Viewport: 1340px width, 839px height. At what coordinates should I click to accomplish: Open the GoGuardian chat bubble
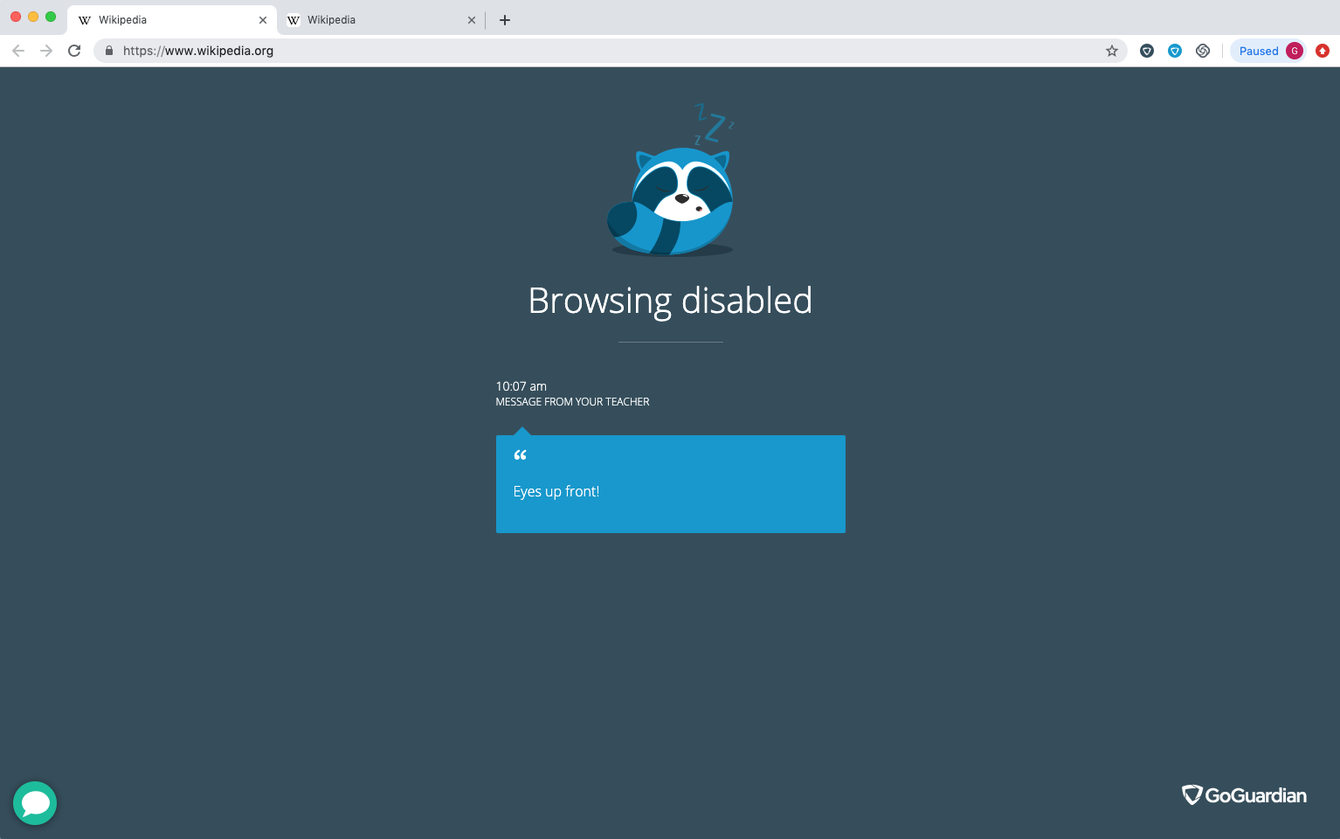35,803
